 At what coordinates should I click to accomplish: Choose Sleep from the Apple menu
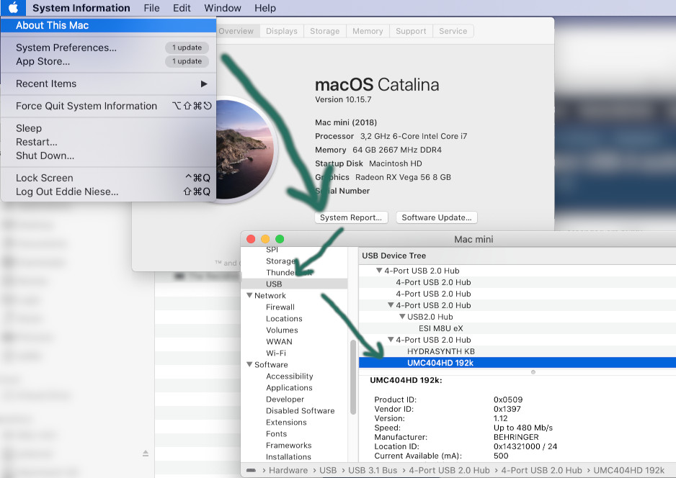click(108, 128)
